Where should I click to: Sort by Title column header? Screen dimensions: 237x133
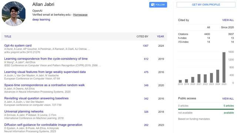pyautogui.click(x=8, y=36)
